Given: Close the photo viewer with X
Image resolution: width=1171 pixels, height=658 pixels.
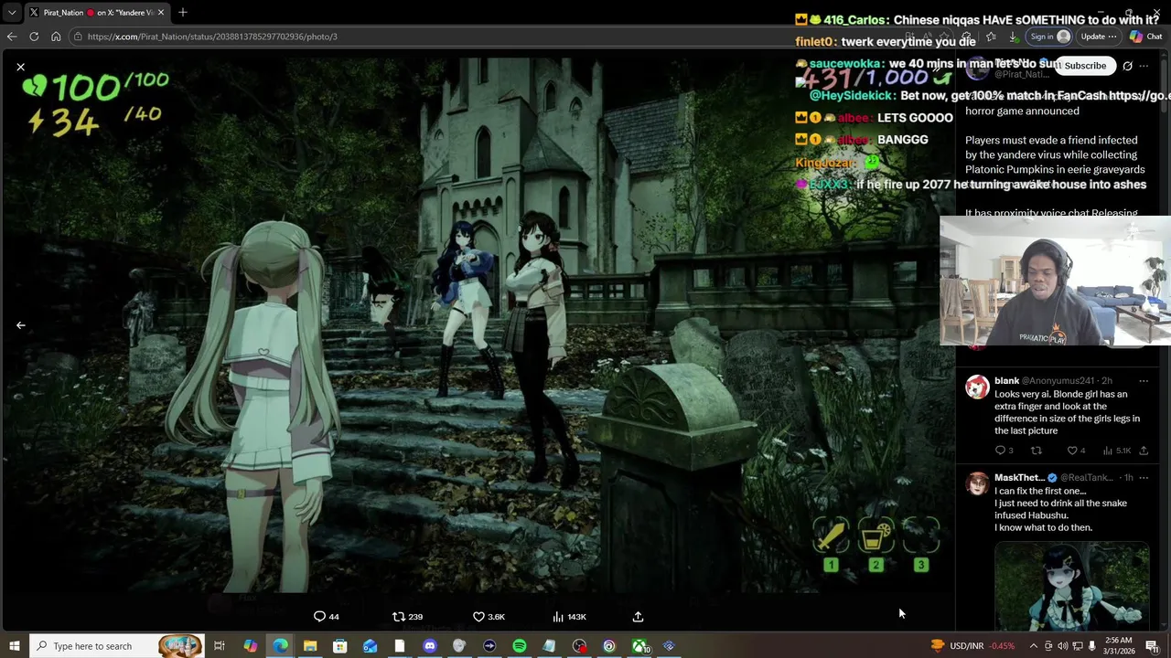Looking at the screenshot, I should (20, 67).
